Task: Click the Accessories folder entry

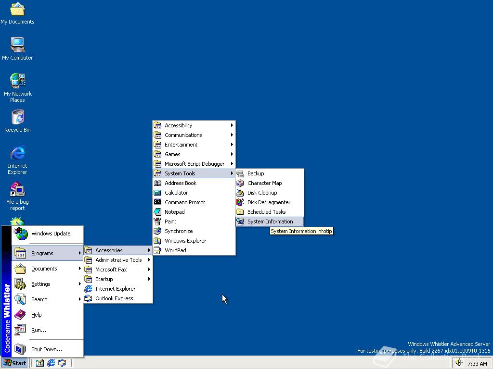Action: click(118, 250)
